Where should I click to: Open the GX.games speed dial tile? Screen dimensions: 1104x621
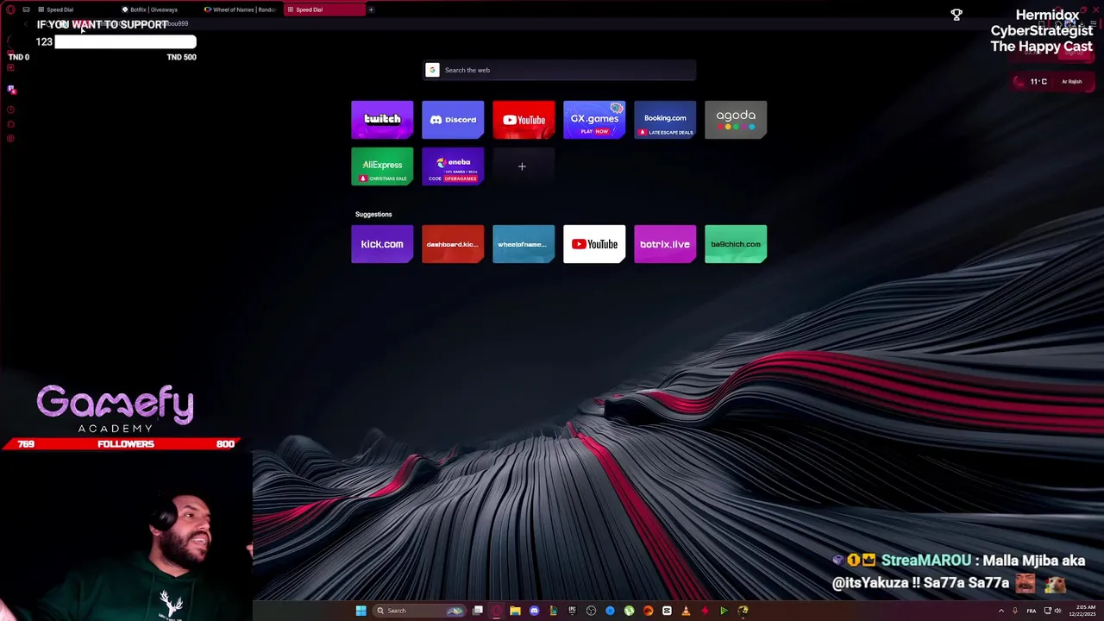[594, 120]
